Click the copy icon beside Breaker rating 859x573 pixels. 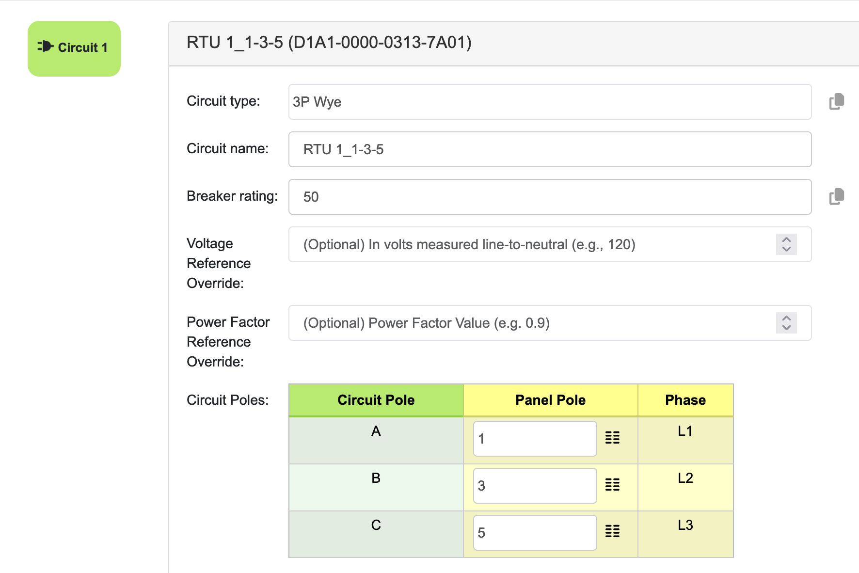836,197
